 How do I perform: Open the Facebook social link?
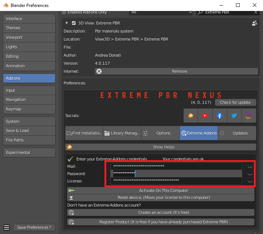pyautogui.click(x=220, y=116)
